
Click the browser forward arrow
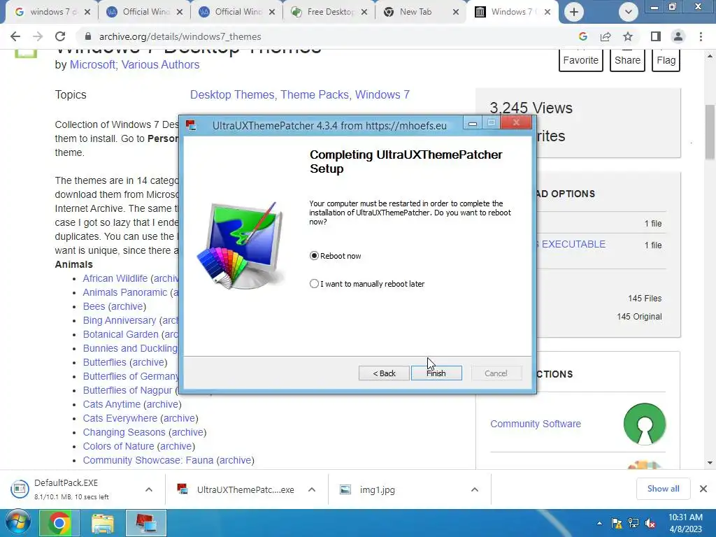click(x=38, y=36)
